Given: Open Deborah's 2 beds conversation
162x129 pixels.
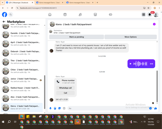Looking at the screenshot, I should [22, 53].
